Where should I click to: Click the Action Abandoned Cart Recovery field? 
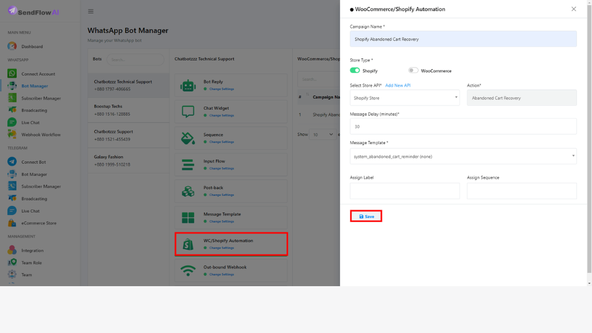pyautogui.click(x=522, y=98)
